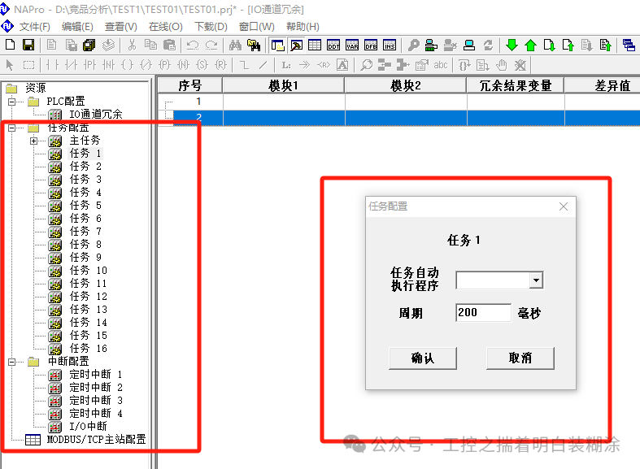The image size is (640, 469).
Task: Save the project with the floppy disk icon
Action: click(28, 45)
